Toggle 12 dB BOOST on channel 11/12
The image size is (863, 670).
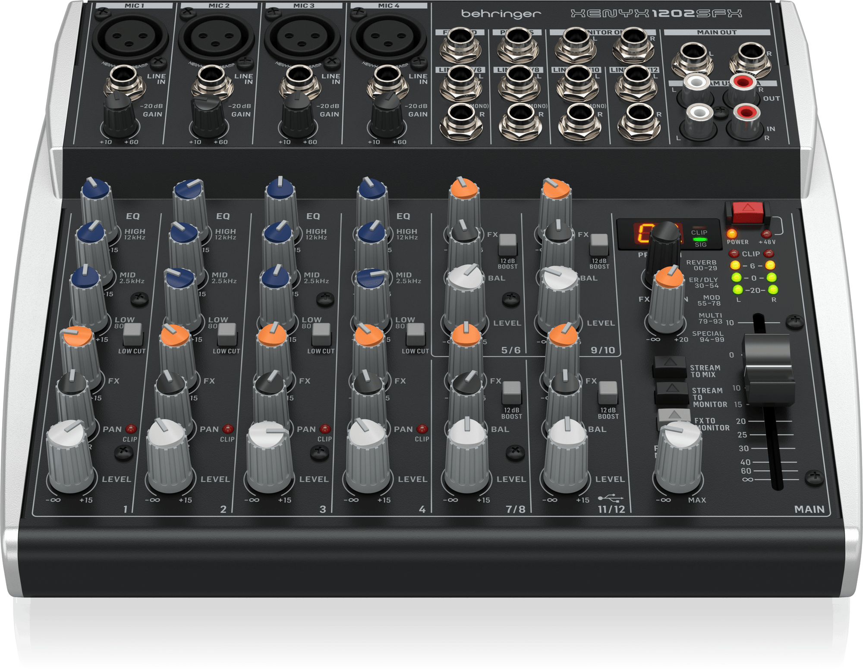click(x=608, y=392)
